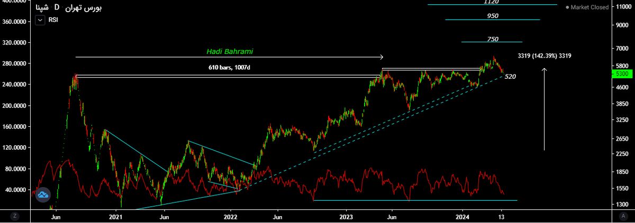Select the 1120 target level label
This screenshot has width=635, height=223.
491,2
